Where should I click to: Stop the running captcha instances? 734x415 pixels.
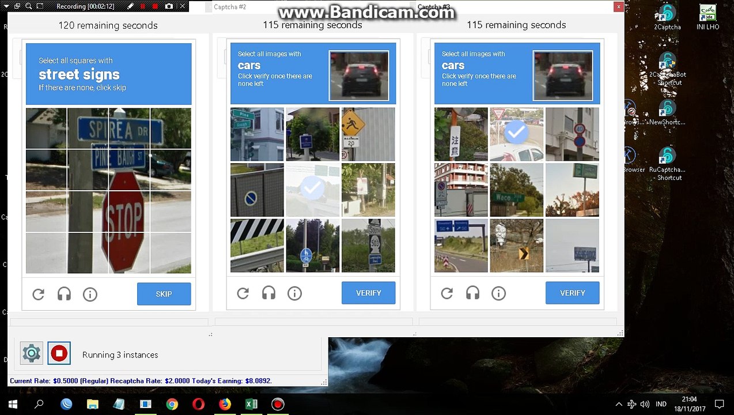(x=59, y=353)
